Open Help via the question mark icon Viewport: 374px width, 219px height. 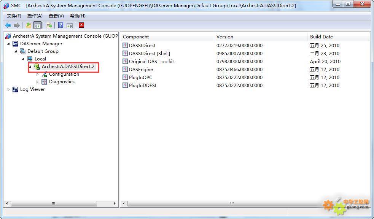tap(60, 25)
